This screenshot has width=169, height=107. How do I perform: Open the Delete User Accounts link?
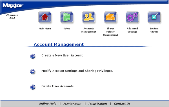[x=57, y=86]
